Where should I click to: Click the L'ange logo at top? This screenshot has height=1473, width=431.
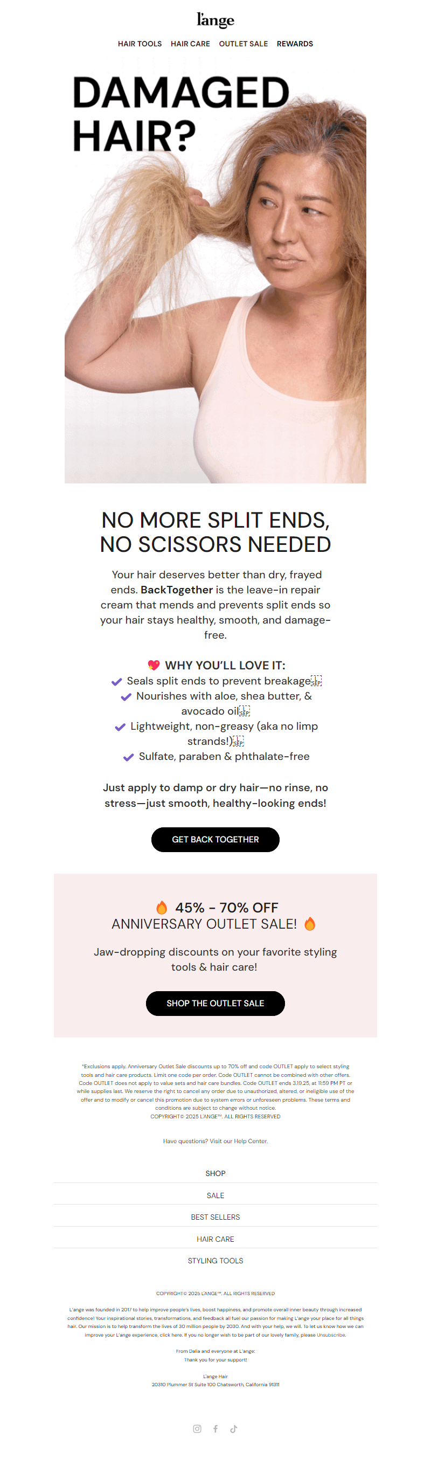click(215, 20)
